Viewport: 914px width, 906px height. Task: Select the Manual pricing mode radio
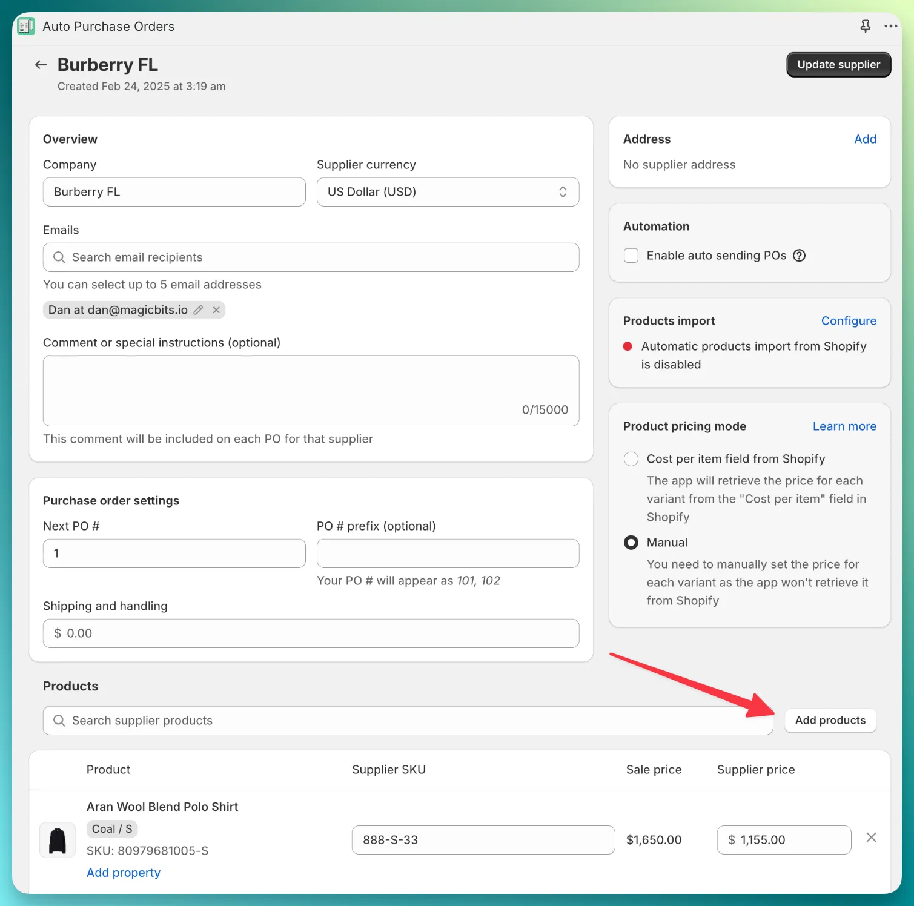point(631,543)
